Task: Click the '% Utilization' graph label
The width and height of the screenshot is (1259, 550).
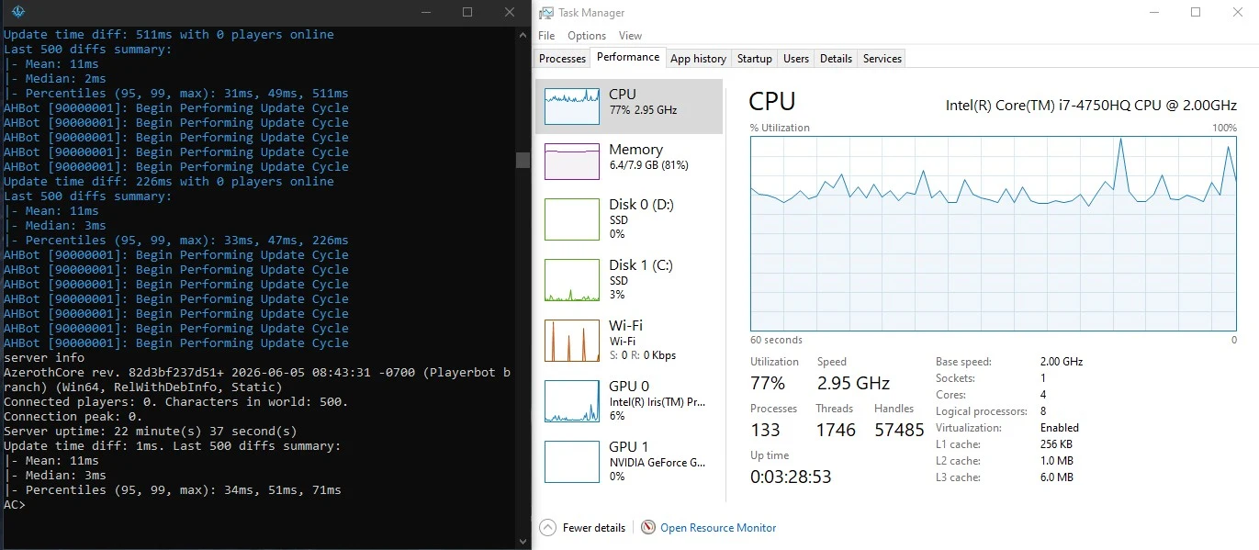Action: (780, 128)
